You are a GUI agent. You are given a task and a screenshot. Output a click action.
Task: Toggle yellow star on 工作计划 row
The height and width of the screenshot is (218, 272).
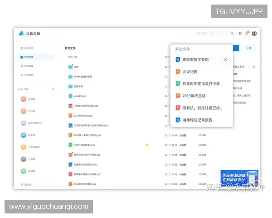click(147, 145)
